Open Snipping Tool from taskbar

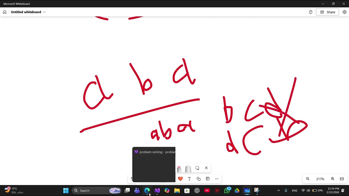pos(257,191)
